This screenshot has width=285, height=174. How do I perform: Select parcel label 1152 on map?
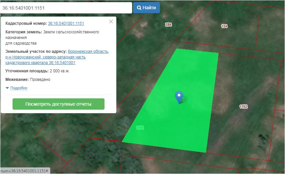click(x=243, y=107)
